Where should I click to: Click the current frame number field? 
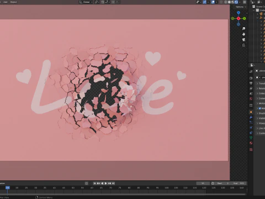(x=203, y=184)
